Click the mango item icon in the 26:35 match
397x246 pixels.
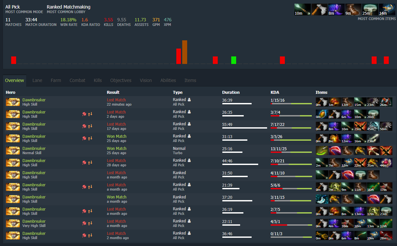(x=322, y=114)
